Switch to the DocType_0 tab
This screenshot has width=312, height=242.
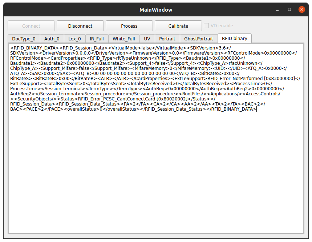point(24,39)
